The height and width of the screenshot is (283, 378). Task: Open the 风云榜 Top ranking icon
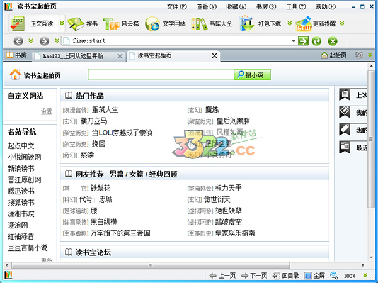pyautogui.click(x=111, y=24)
